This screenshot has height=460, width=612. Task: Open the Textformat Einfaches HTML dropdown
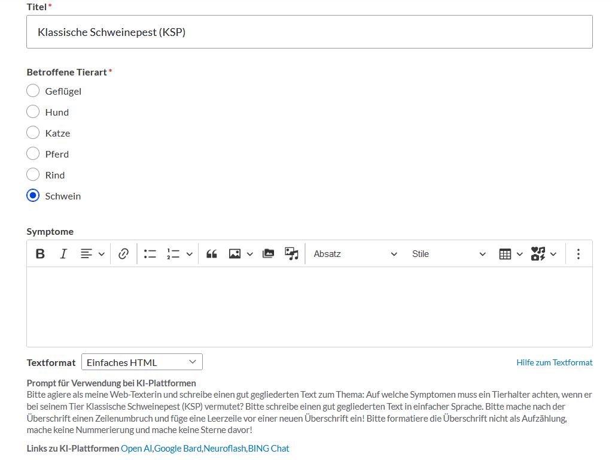(x=142, y=362)
